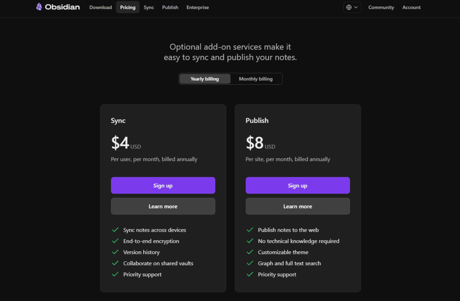Click checkmark beside End-to-end encryption

point(115,241)
